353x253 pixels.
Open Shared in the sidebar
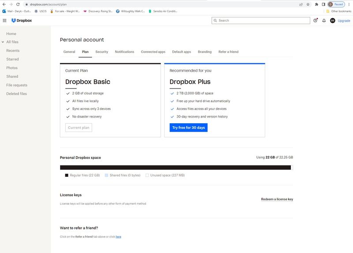(12, 77)
